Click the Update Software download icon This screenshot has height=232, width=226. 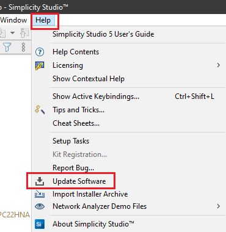[40, 181]
